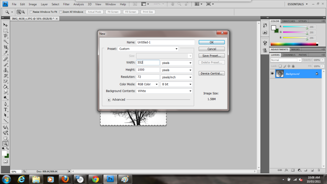Click the Save Preset button
This screenshot has height=184, width=327.
point(212,56)
